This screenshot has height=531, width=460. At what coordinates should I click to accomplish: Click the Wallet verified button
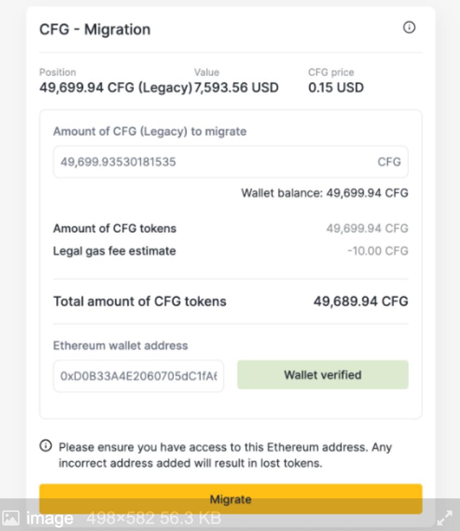[x=322, y=374]
